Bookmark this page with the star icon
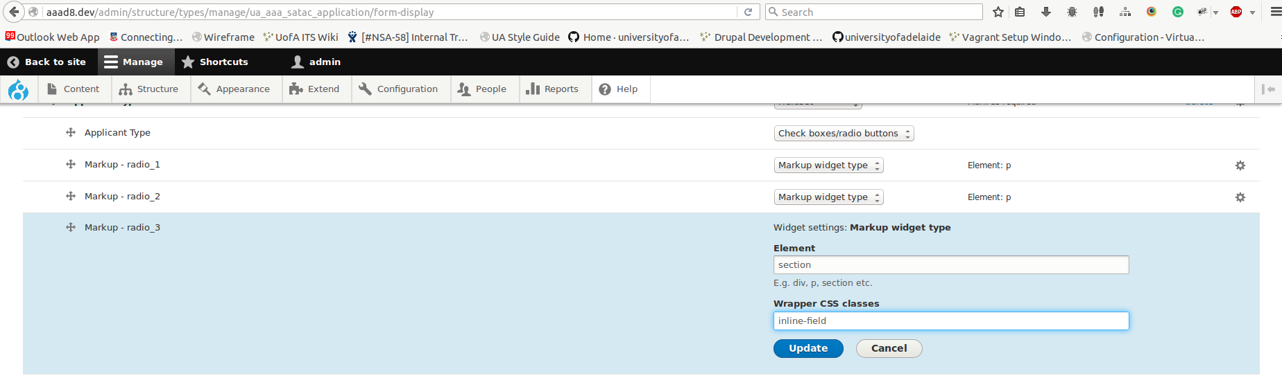The width and height of the screenshot is (1282, 378). [x=998, y=12]
